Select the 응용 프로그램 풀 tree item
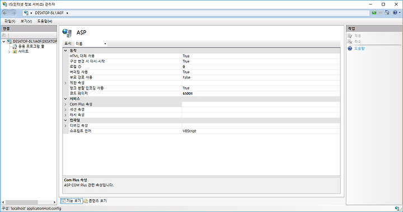Screen dimensions: 403x212 click(31, 46)
